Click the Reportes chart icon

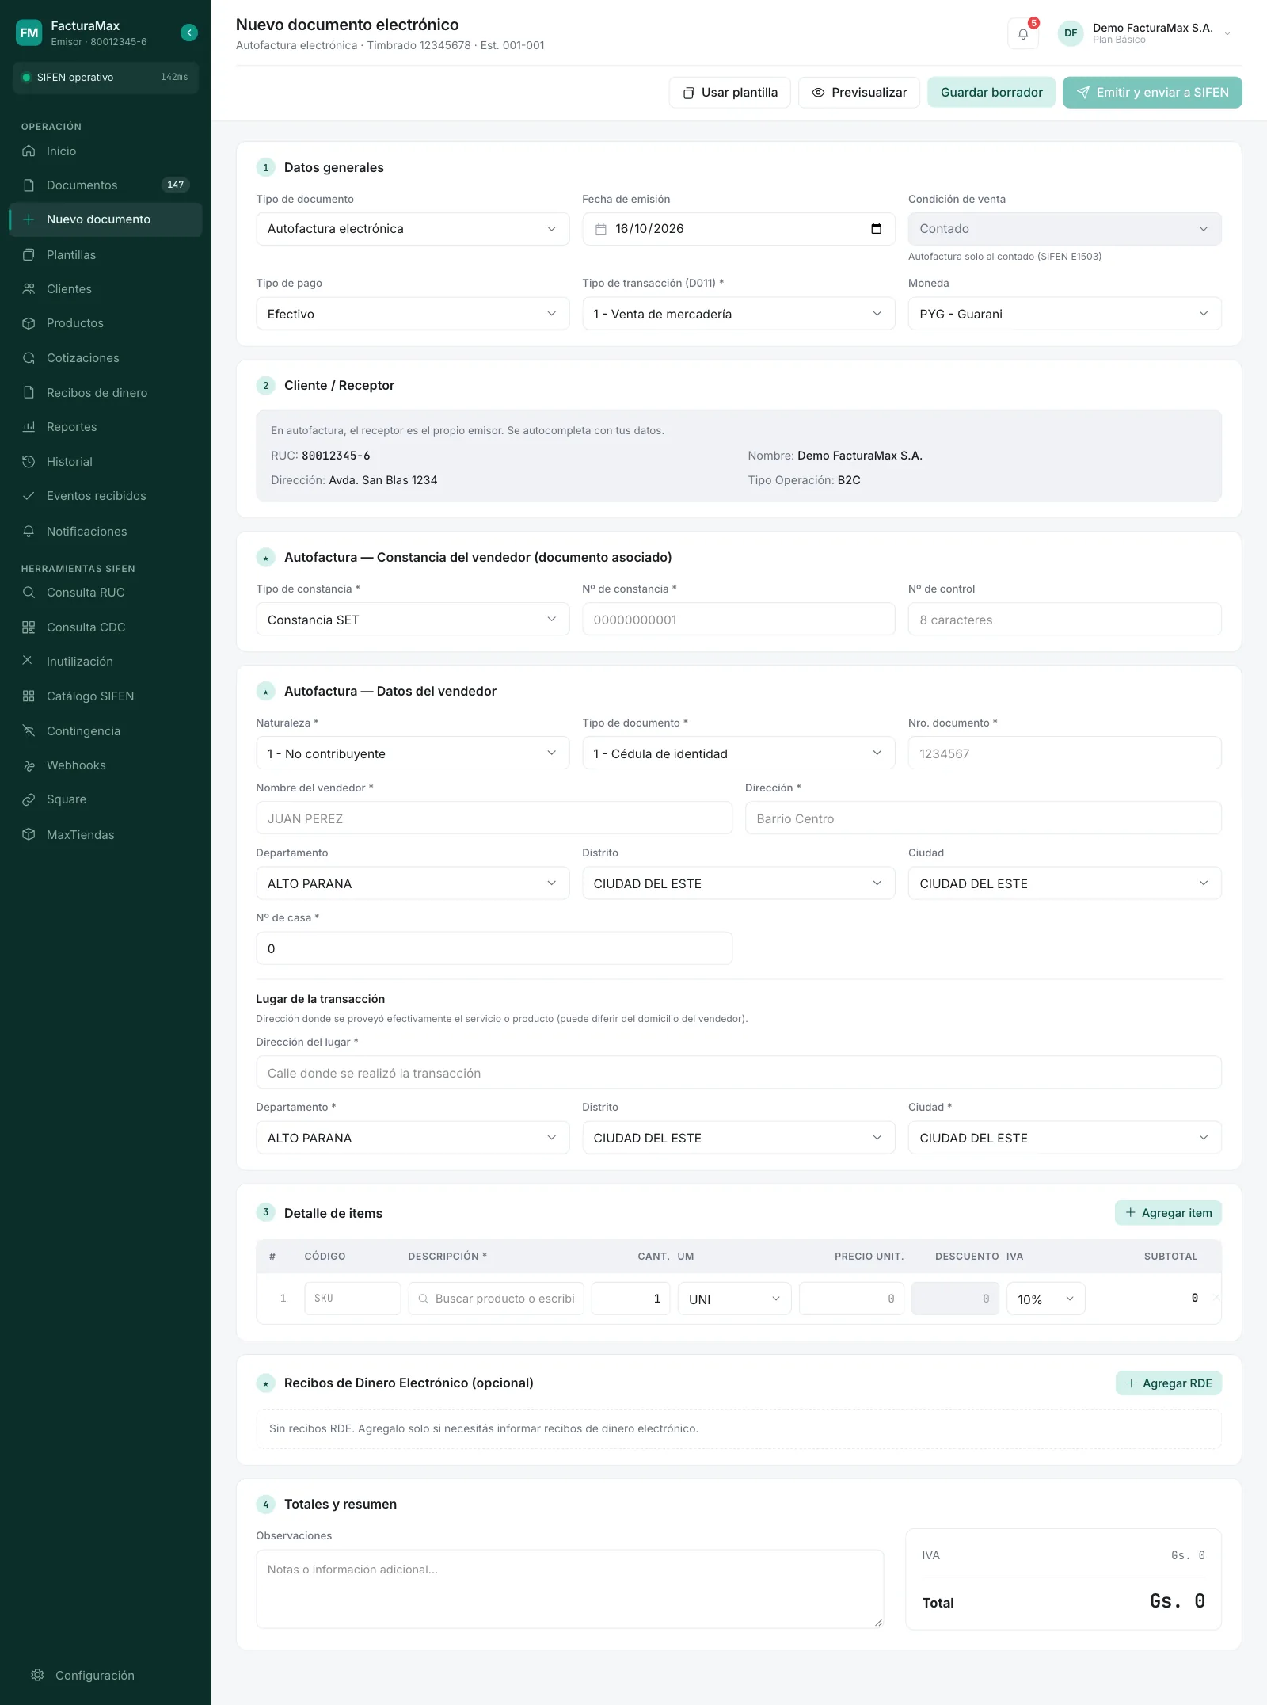click(x=29, y=426)
